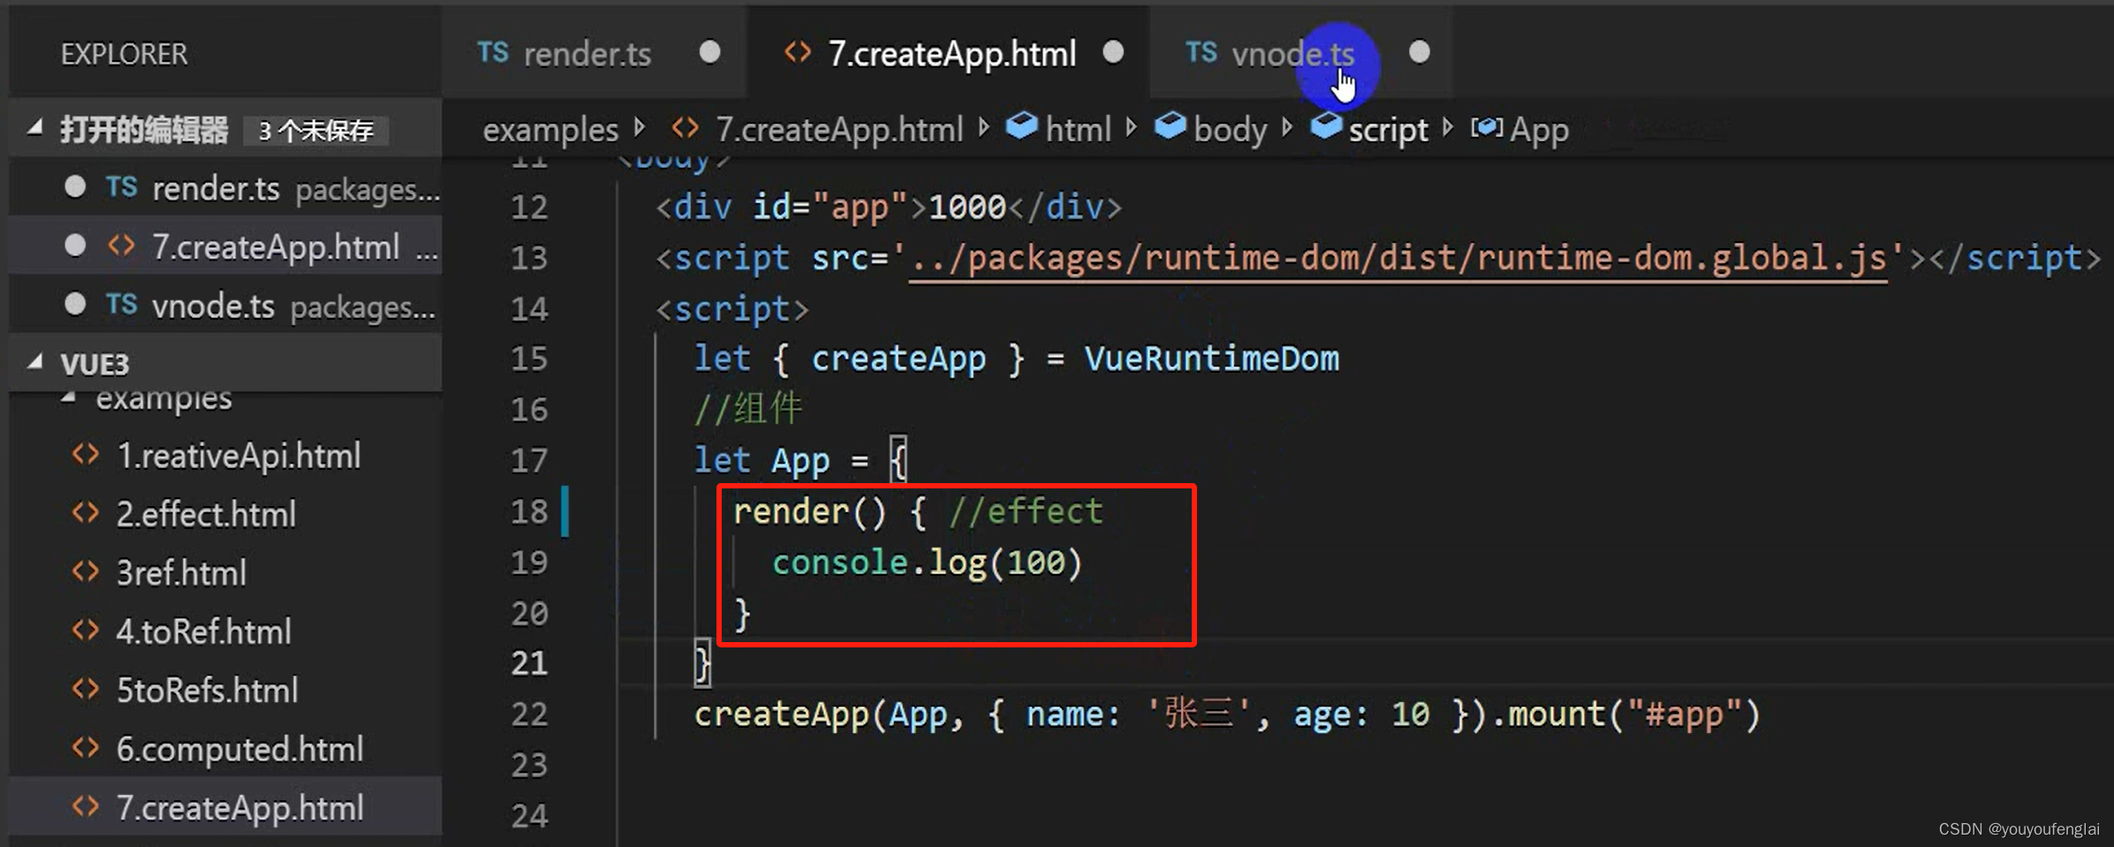
Task: Open render.ts in open editors list
Action: point(225,188)
